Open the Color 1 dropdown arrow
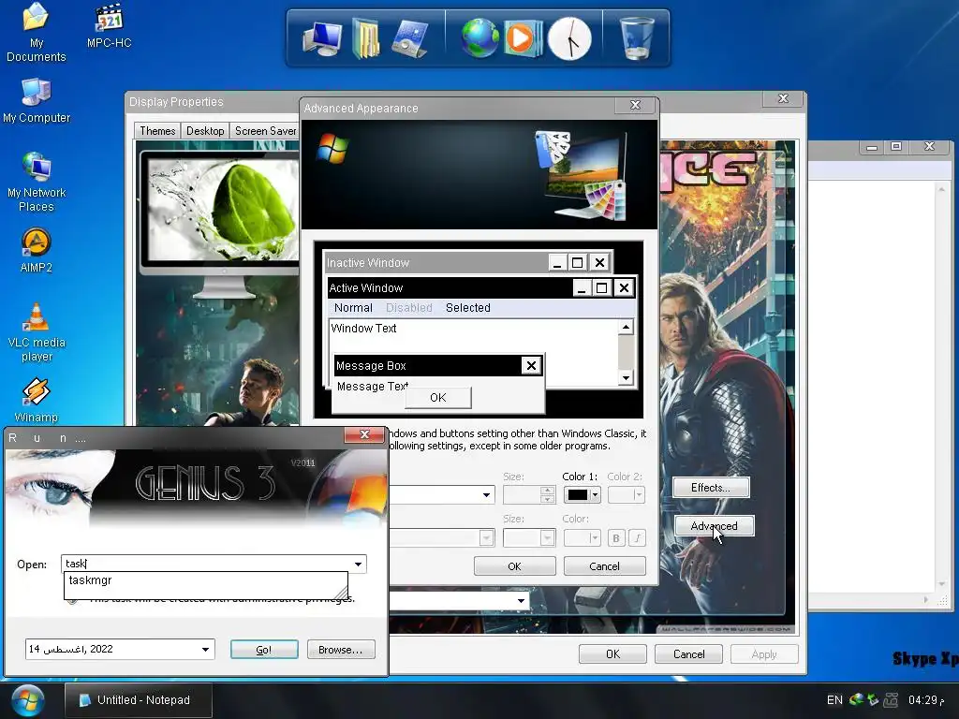Image resolution: width=959 pixels, height=719 pixels. tap(595, 494)
